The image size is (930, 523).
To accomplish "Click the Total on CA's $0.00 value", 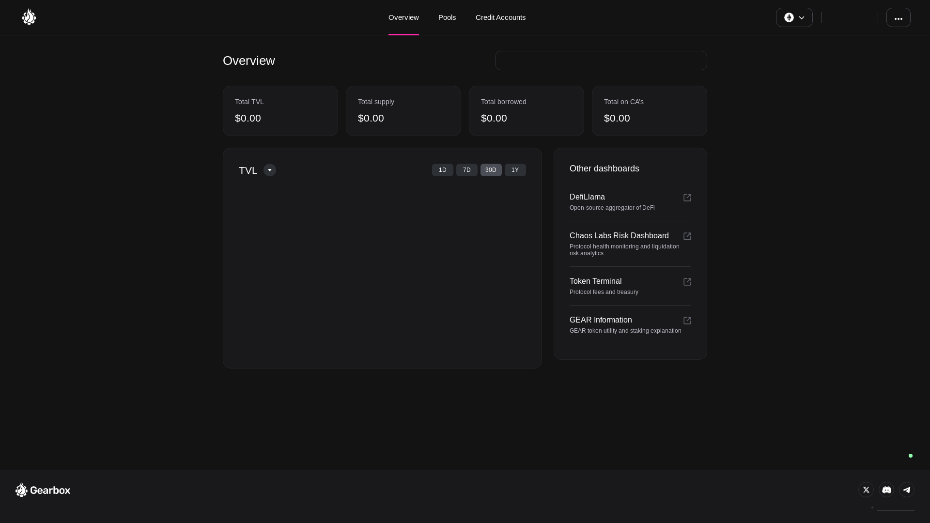I will (617, 118).
